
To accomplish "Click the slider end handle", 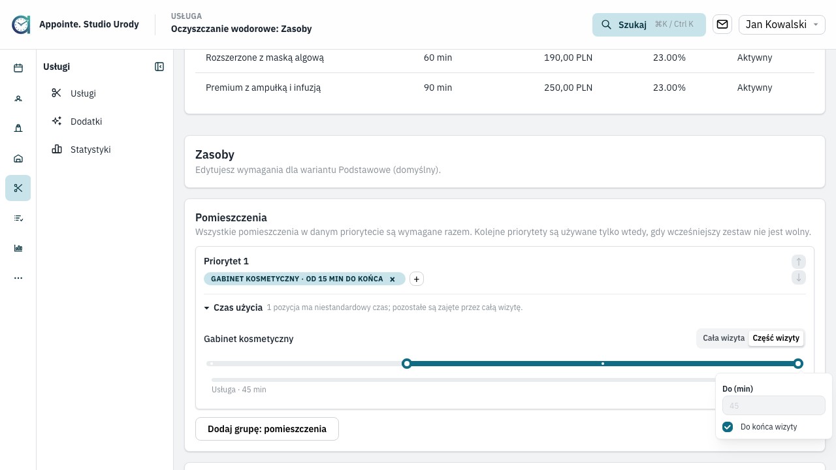I will point(798,364).
